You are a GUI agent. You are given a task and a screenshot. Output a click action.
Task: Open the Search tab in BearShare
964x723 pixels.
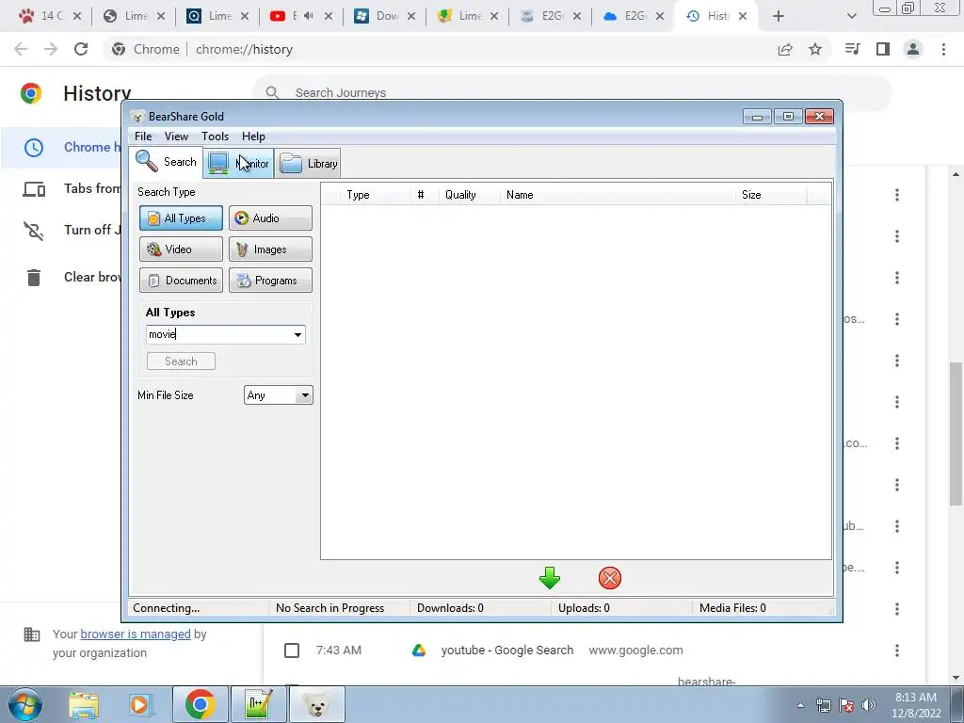coord(166,162)
